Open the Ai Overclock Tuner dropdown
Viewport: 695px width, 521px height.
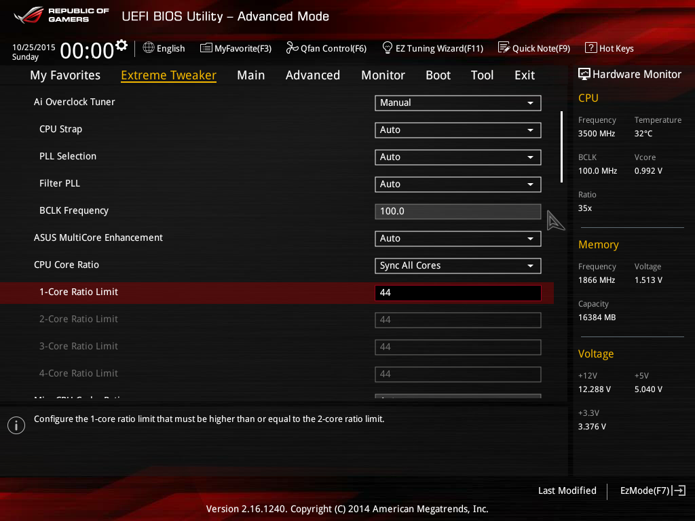[x=458, y=103]
